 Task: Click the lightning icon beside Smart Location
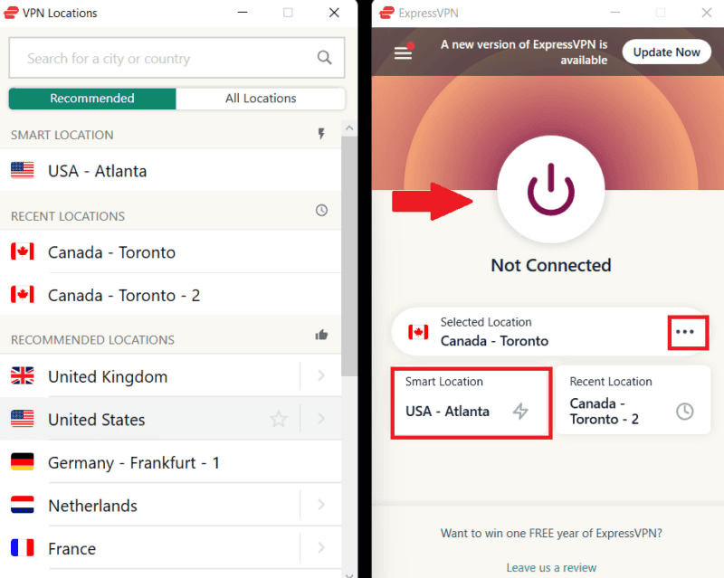tap(321, 133)
